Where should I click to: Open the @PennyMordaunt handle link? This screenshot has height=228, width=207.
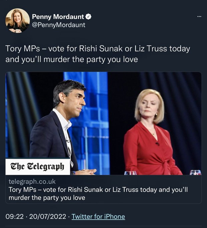[58, 25]
